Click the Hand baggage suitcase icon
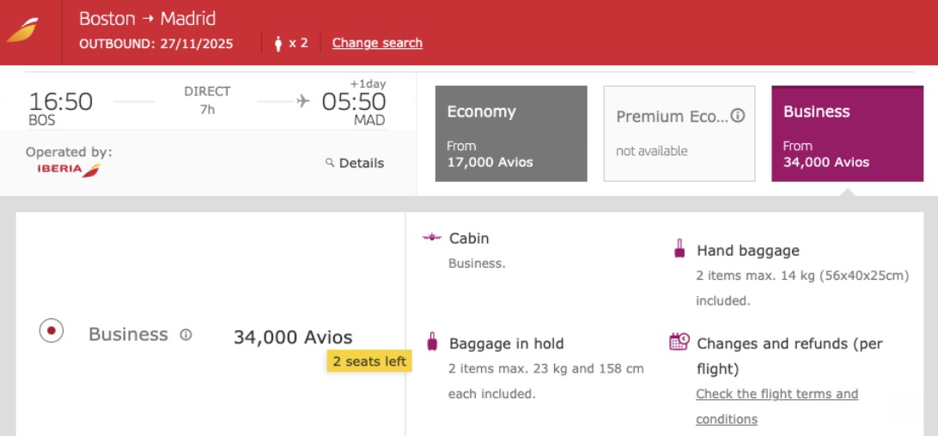Viewport: 938px width, 436px height. pos(679,250)
